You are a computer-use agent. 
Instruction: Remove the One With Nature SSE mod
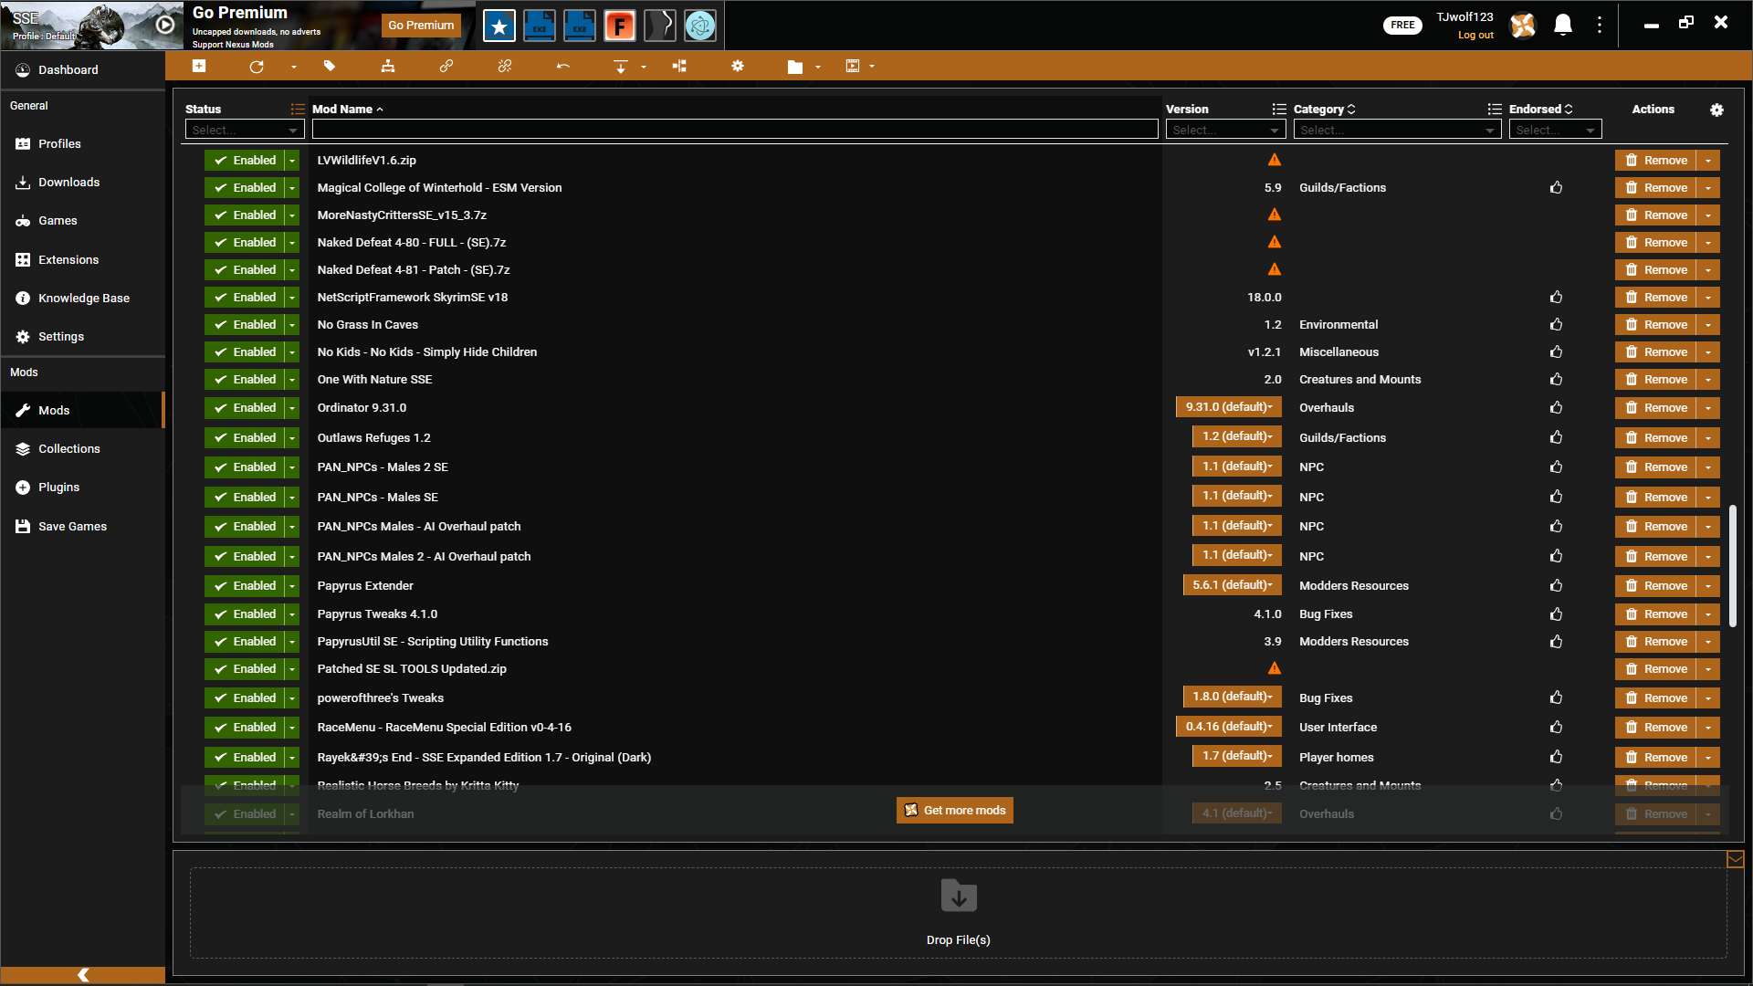[1656, 380]
